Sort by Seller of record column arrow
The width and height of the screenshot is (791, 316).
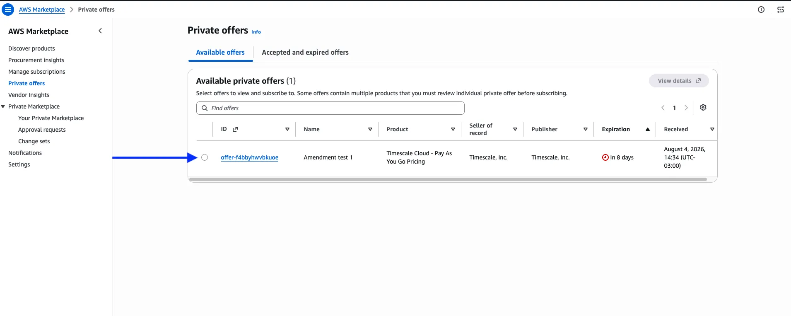point(515,129)
